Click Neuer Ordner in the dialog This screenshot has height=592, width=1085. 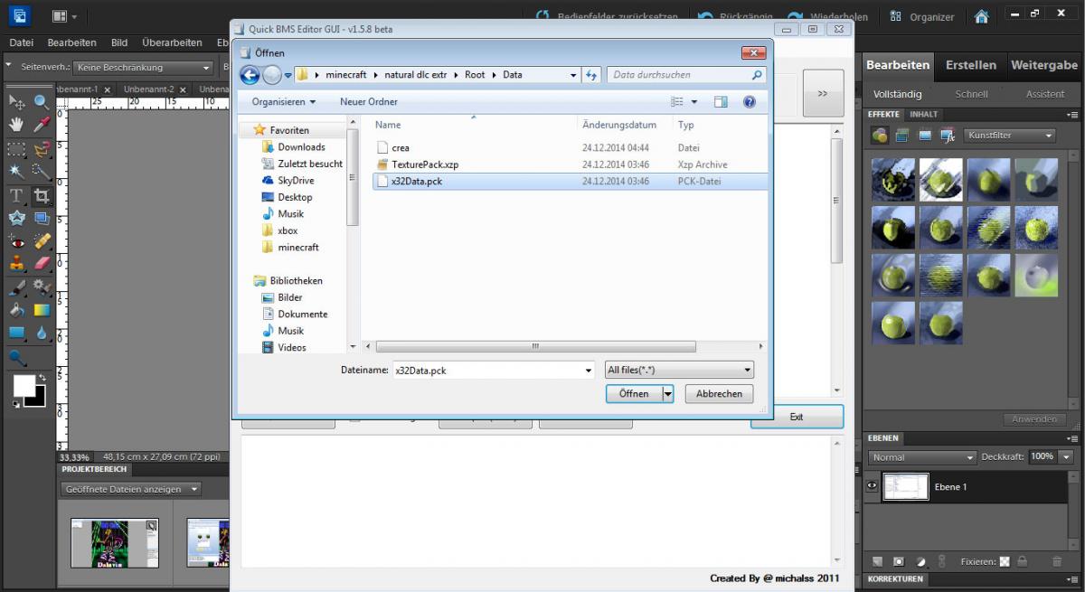[x=369, y=102]
